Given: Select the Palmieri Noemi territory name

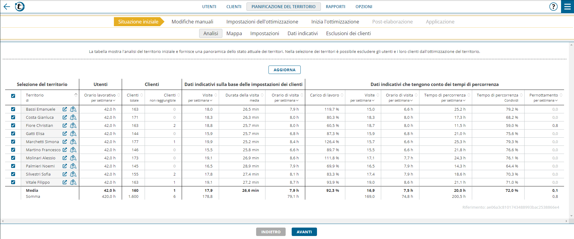Looking at the screenshot, I should coord(40,166).
